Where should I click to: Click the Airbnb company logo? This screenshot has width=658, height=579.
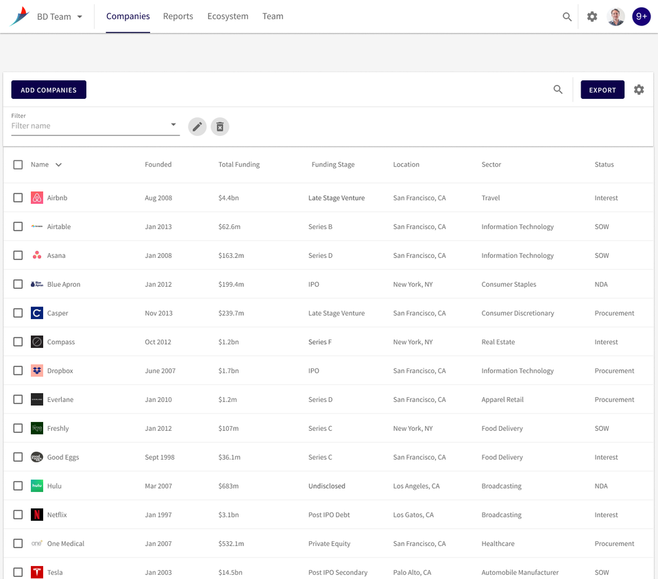(37, 198)
